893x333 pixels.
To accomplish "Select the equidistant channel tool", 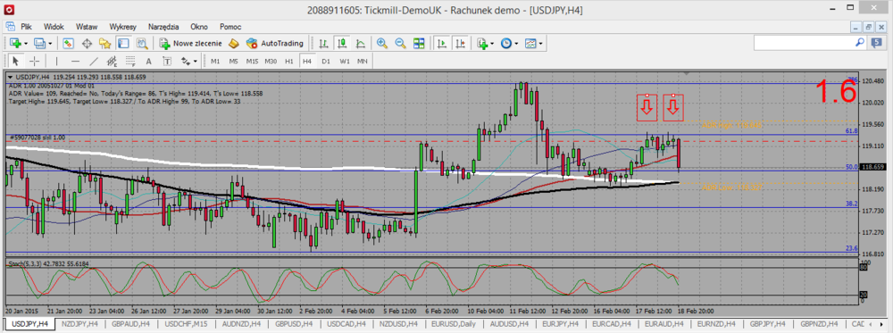I will [x=112, y=61].
